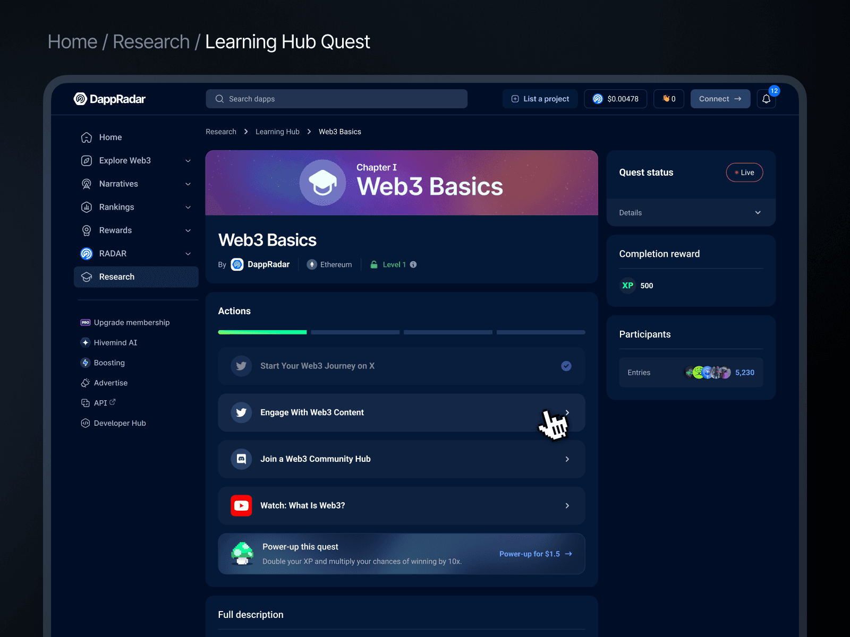The width and height of the screenshot is (850, 637).
Task: Click the Rankings chart icon
Action: pyautogui.click(x=87, y=207)
